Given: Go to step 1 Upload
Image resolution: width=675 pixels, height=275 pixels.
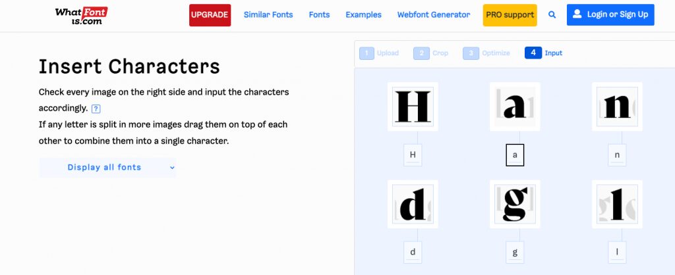Looking at the screenshot, I should click(x=379, y=53).
